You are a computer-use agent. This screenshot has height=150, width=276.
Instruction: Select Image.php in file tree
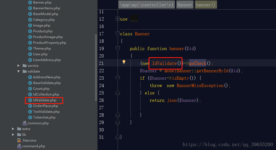tap(42, 25)
